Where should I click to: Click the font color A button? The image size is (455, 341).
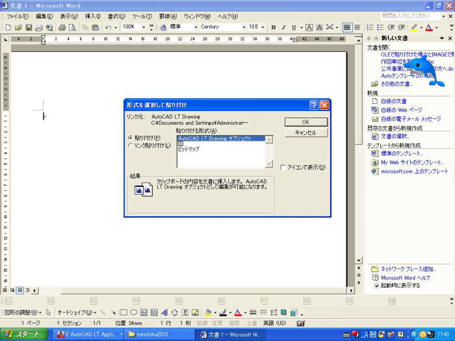pyautogui.click(x=429, y=27)
